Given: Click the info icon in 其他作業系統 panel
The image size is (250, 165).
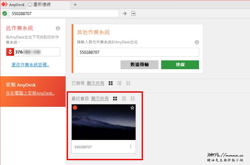Looking at the screenshot, I should coord(197,42).
